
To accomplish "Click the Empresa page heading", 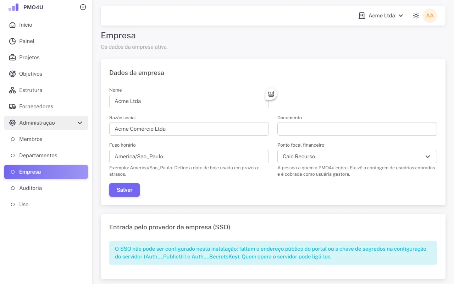I will click(118, 35).
